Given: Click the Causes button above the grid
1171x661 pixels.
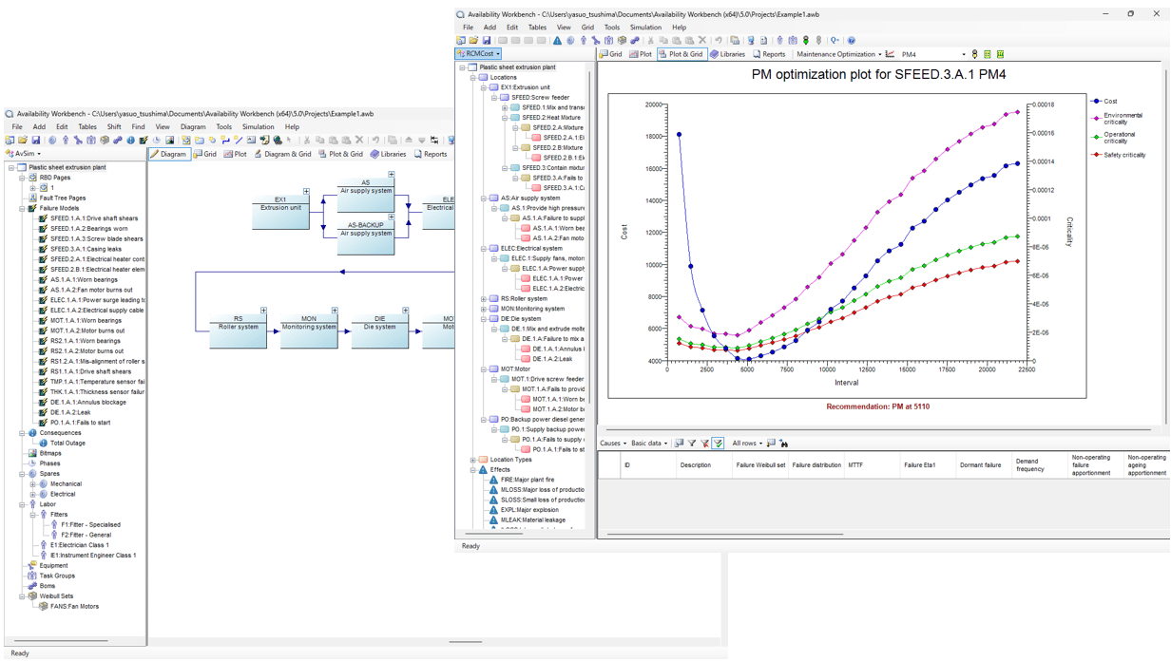Looking at the screenshot, I should tap(613, 444).
